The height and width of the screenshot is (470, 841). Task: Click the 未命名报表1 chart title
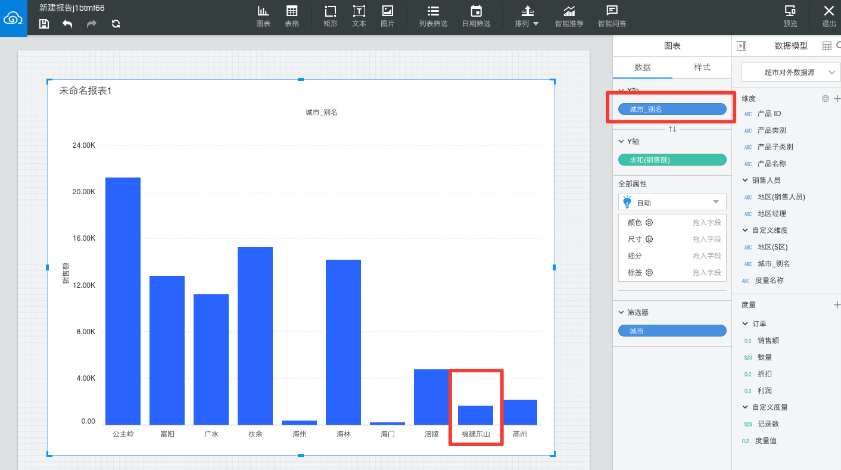85,91
